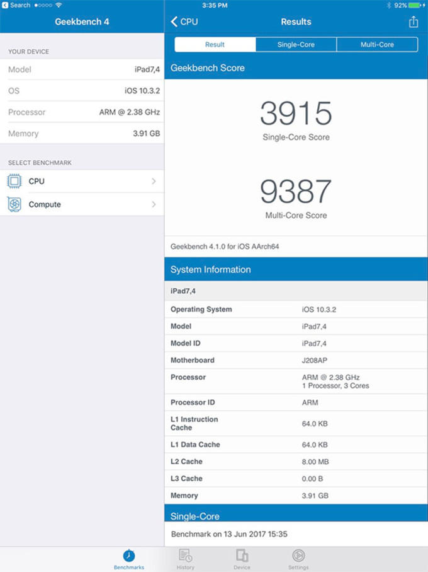
Task: Expand the Compute row chevron arrow
Action: [x=154, y=204]
